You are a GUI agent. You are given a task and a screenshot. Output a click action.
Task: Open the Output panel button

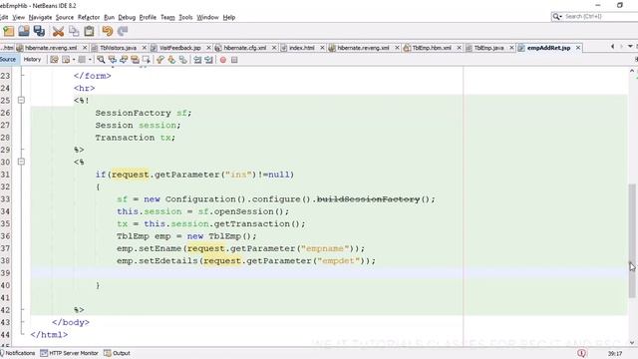coord(117,353)
